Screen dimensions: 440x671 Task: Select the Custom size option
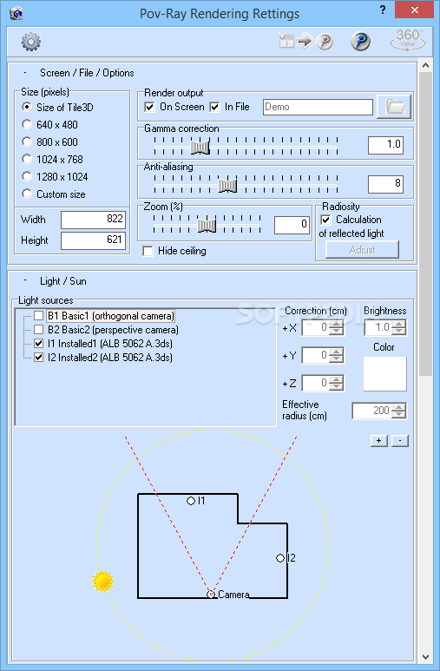[x=27, y=194]
